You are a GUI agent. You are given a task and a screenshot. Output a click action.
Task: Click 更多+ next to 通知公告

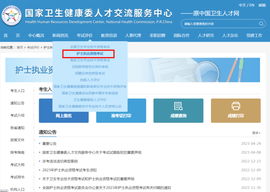(x=256, y=133)
